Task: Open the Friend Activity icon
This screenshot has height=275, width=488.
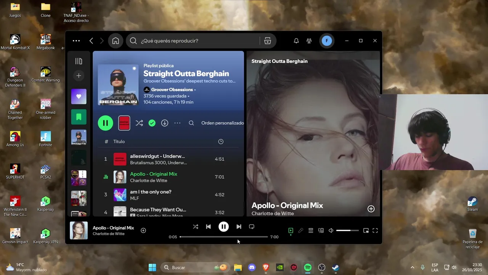Action: 309,41
